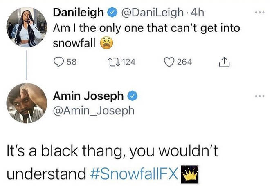
Task: Like Danileigh's snowfall tweet
Action: (x=169, y=62)
